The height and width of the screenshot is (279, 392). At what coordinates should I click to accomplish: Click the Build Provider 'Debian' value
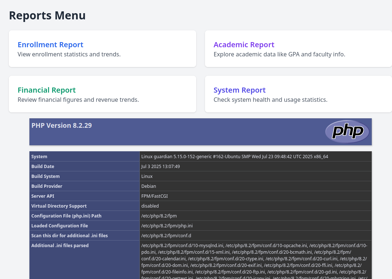click(149, 186)
